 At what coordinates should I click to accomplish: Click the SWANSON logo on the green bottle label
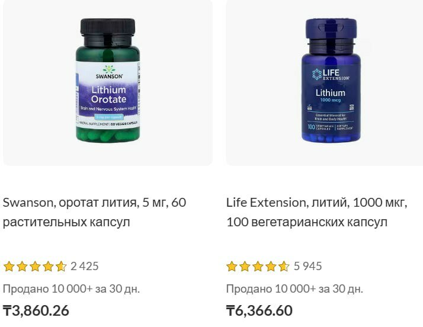point(109,72)
